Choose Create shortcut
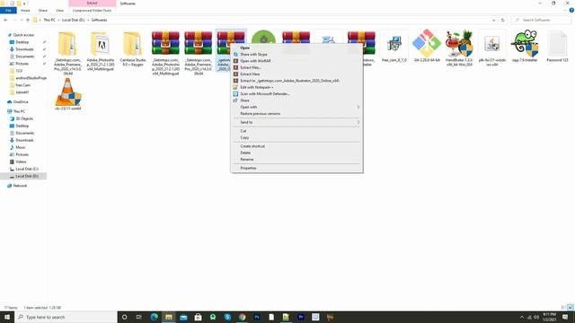Screen dimensions: 575x323 click(x=296, y=146)
